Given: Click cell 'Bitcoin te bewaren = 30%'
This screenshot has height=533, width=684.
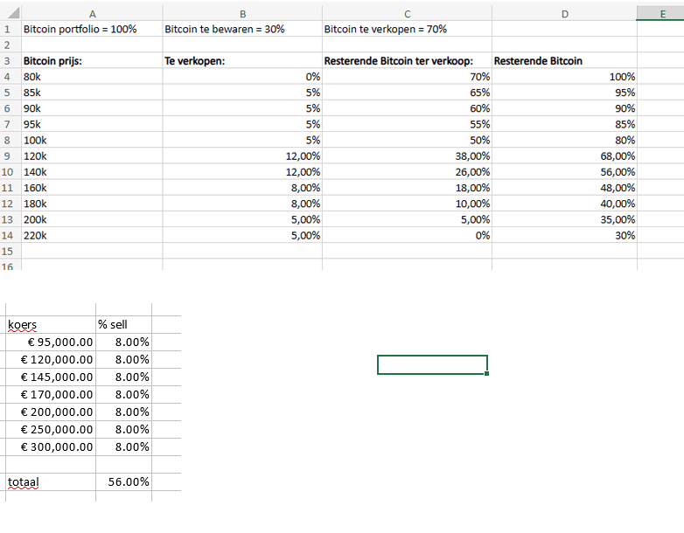Looking at the screenshot, I should (x=242, y=29).
